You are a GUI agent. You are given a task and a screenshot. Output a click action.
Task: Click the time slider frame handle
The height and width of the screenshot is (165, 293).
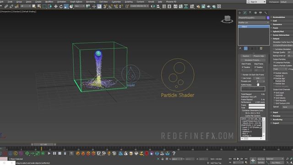(43, 144)
